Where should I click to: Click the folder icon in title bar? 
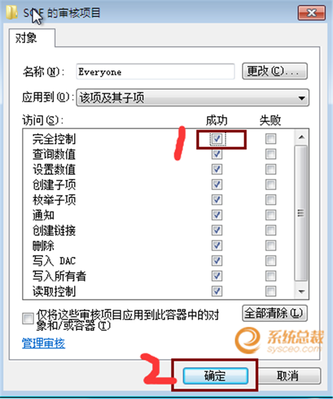pyautogui.click(x=12, y=12)
